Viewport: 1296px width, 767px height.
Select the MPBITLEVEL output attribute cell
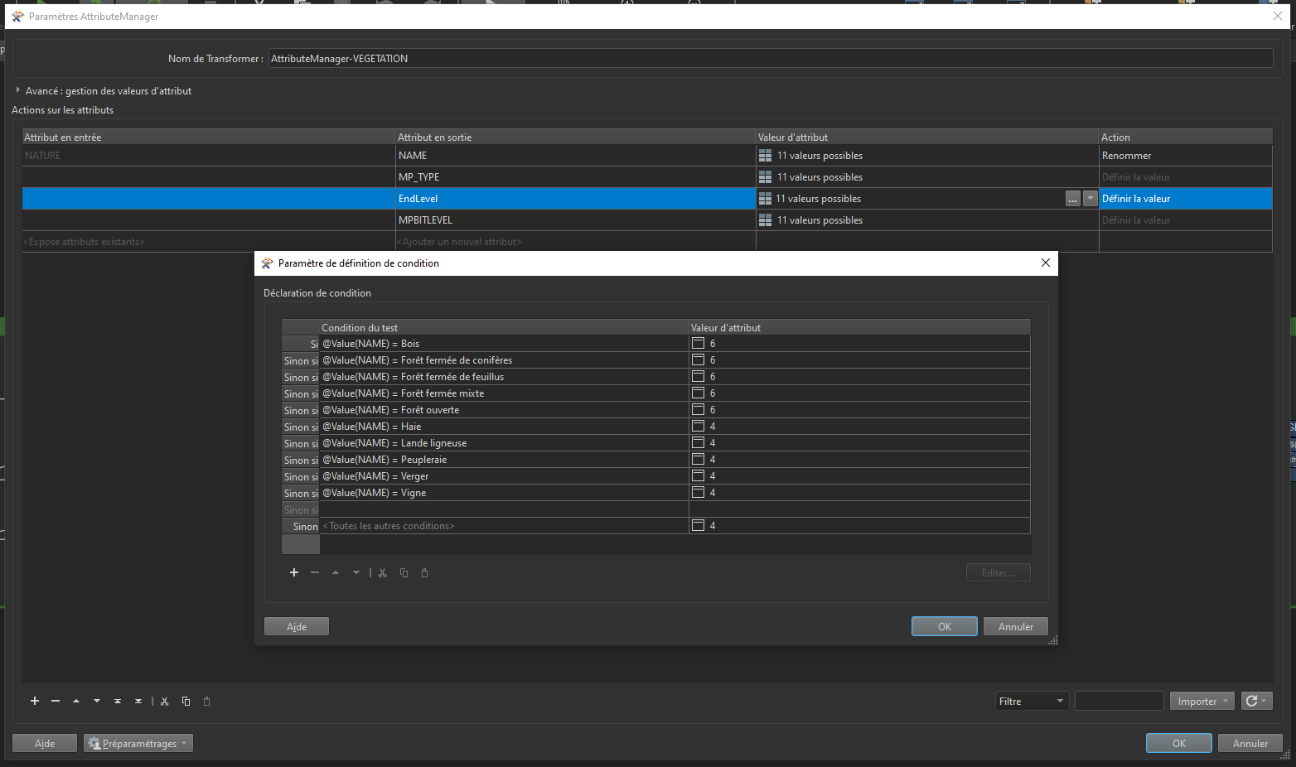[x=576, y=220]
